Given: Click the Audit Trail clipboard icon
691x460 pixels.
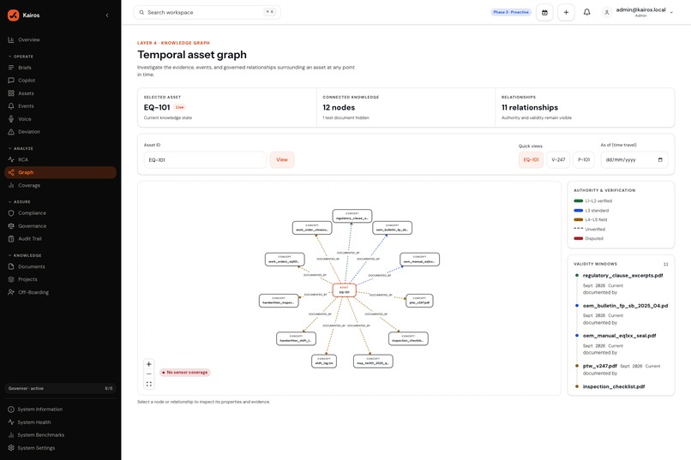Looking at the screenshot, I should (x=11, y=239).
